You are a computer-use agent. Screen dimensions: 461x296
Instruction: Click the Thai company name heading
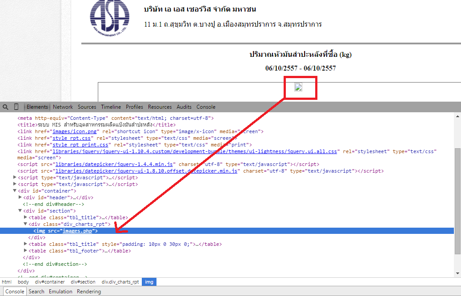[x=200, y=9]
